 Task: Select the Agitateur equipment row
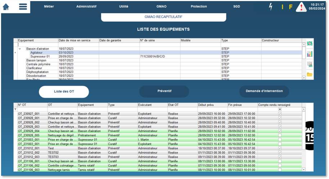[x=159, y=52]
